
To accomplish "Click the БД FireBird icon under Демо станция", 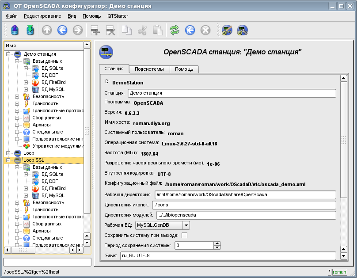I will point(35,82).
